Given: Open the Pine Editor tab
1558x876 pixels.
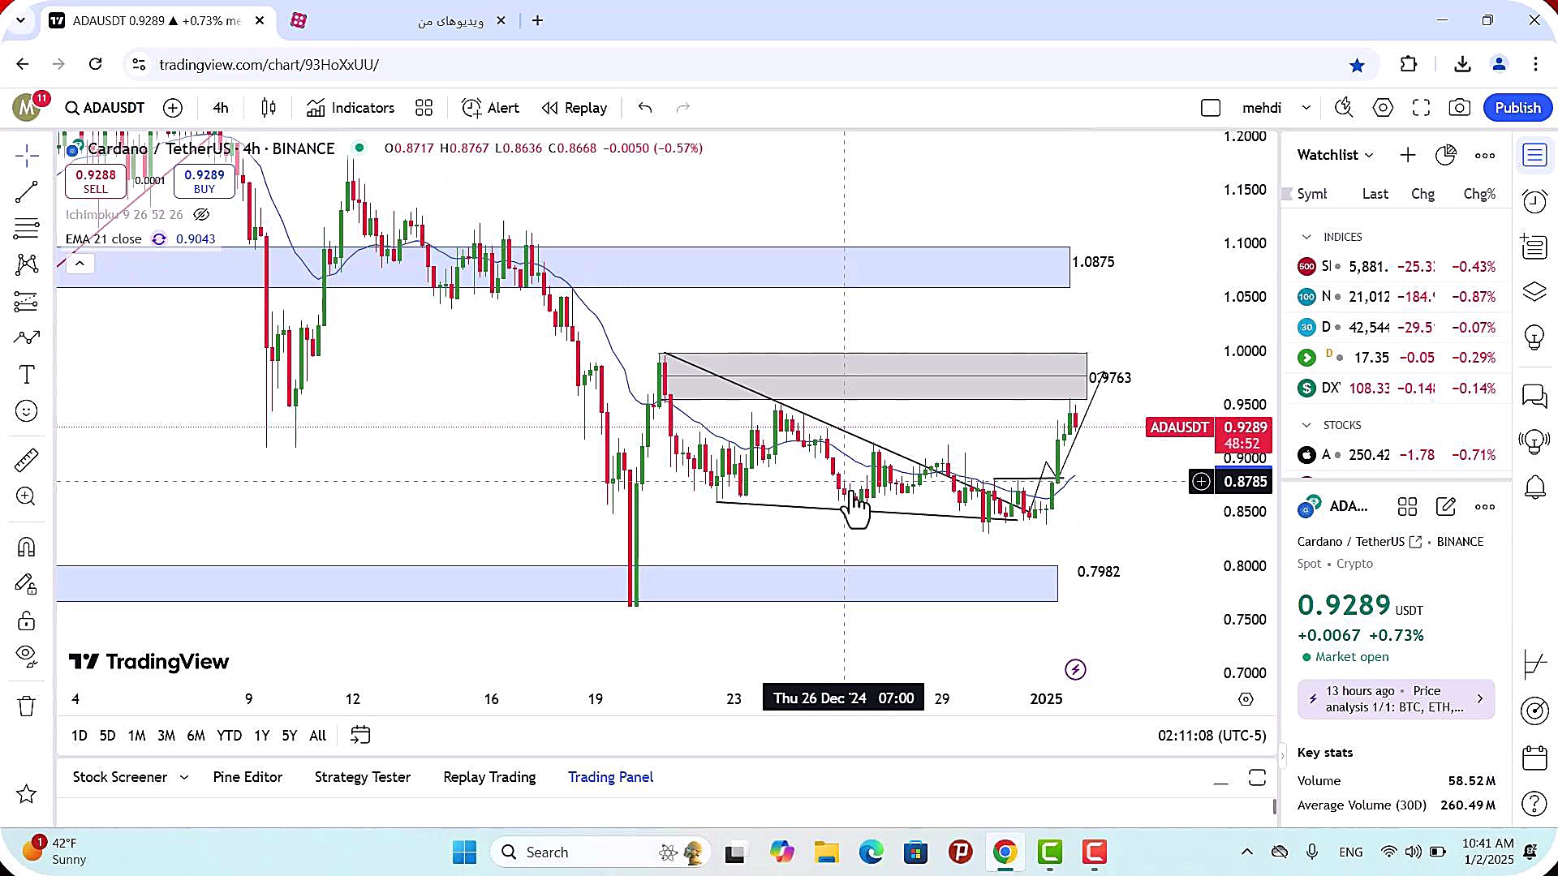Looking at the screenshot, I should point(247,777).
